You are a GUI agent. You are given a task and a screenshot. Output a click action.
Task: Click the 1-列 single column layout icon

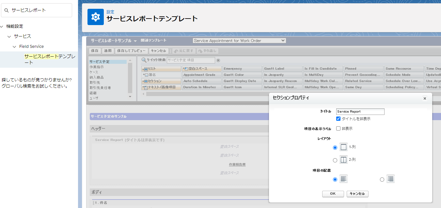pos(343,147)
